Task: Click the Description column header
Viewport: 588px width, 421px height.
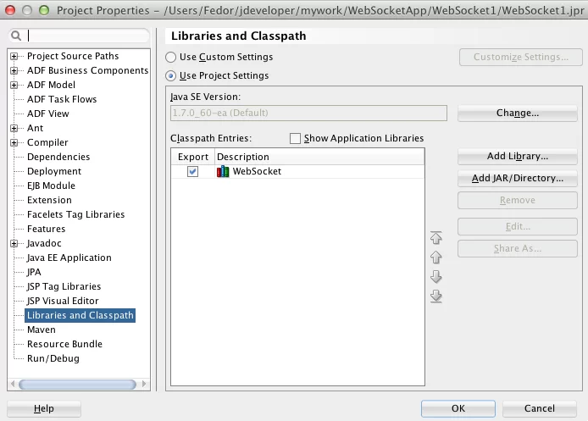Action: coord(319,157)
